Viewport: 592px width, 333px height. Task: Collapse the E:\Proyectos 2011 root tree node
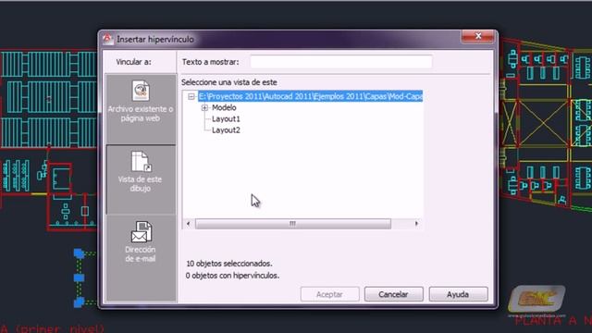coord(191,96)
